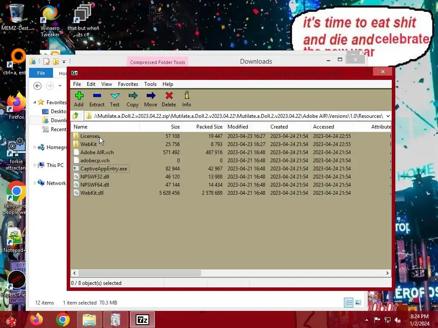The image size is (438, 328).
Task: Sort by the Accessed column header
Action: click(x=331, y=126)
